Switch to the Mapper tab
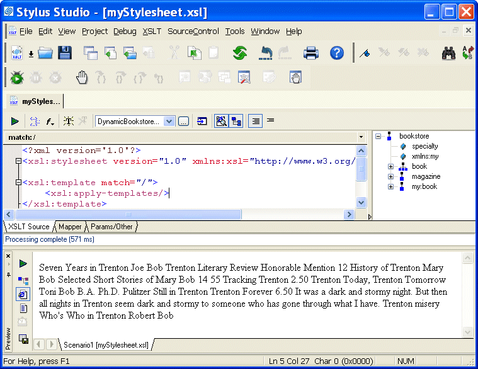This screenshot has width=478, height=369. coord(70,226)
